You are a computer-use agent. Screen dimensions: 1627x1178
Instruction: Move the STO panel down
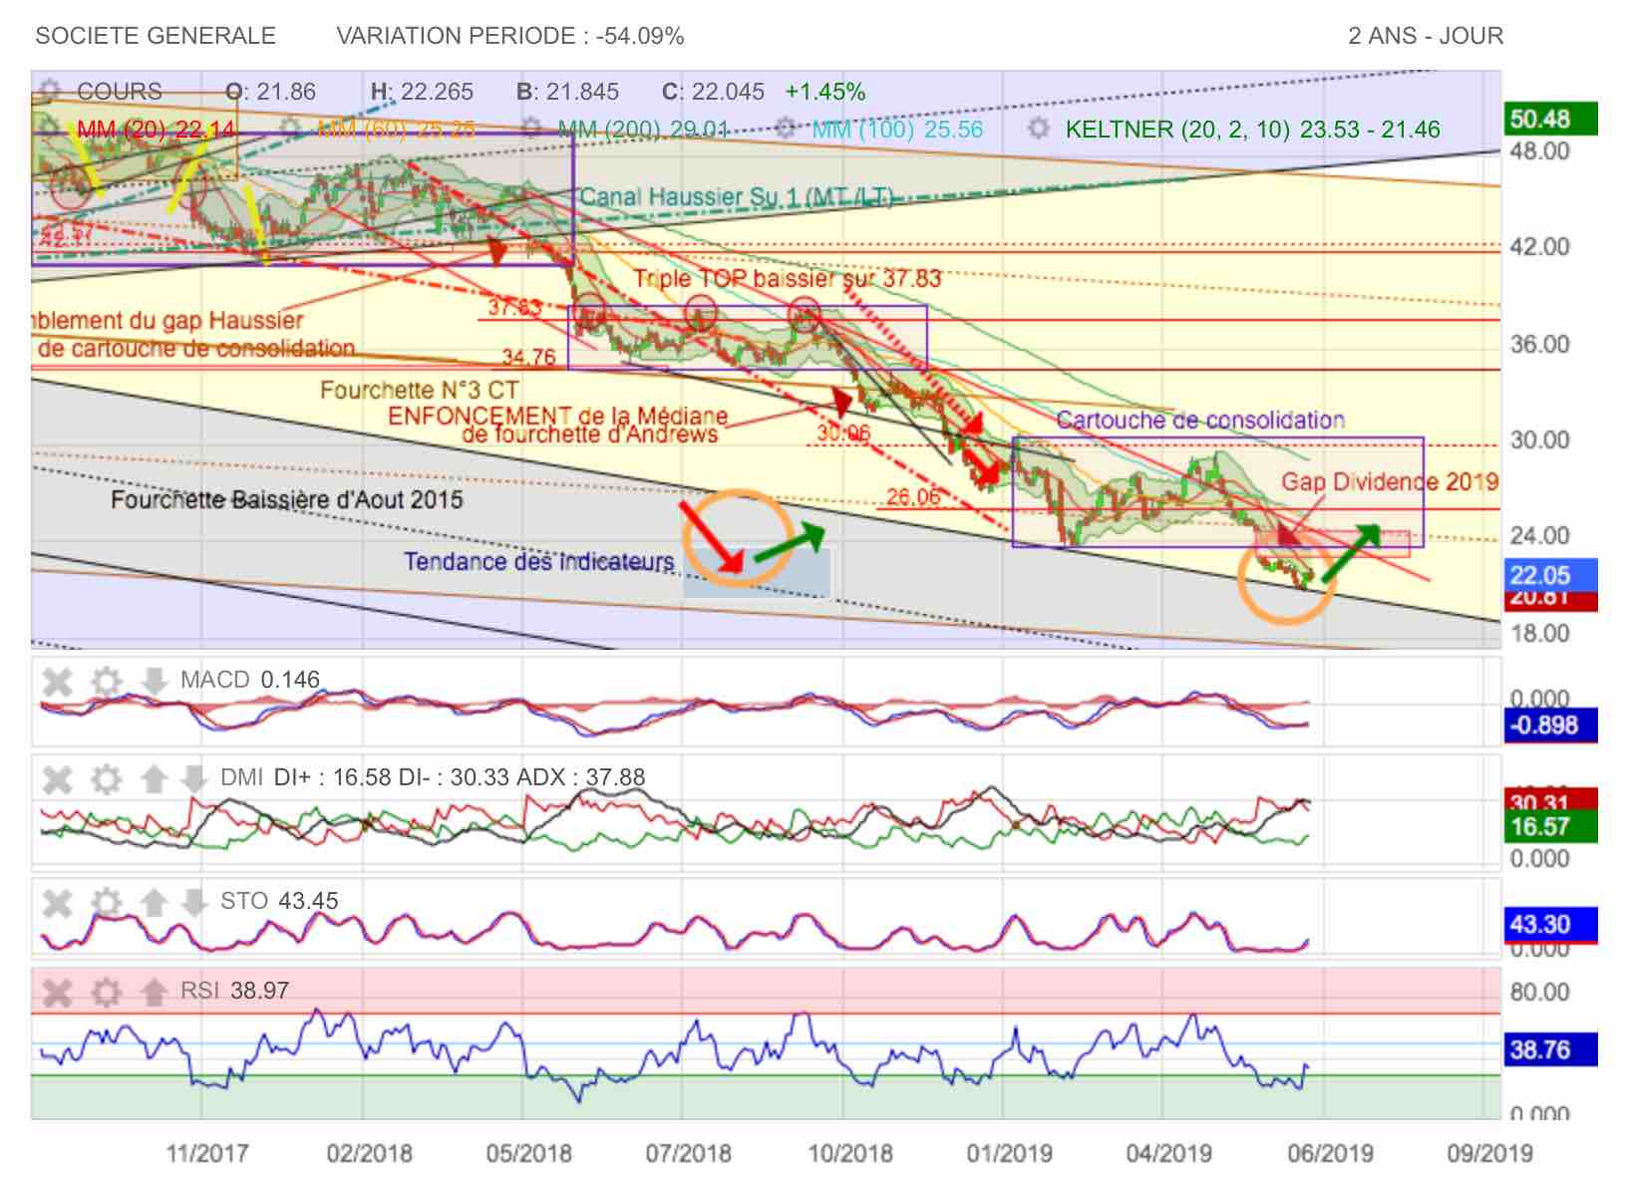click(x=193, y=902)
